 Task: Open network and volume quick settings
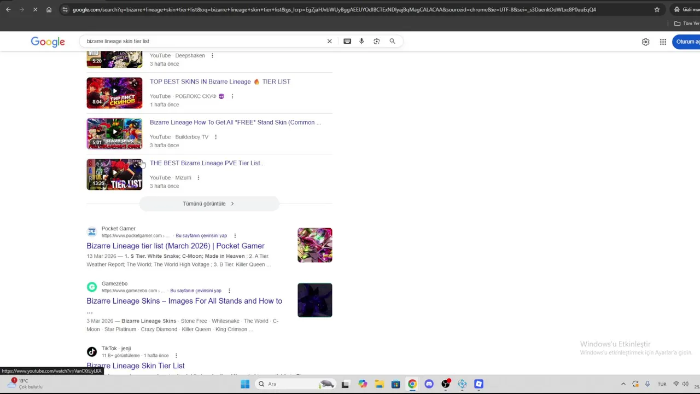pyautogui.click(x=680, y=384)
